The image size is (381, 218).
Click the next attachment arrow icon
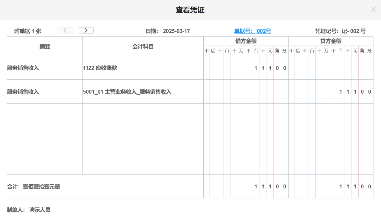click(x=86, y=30)
